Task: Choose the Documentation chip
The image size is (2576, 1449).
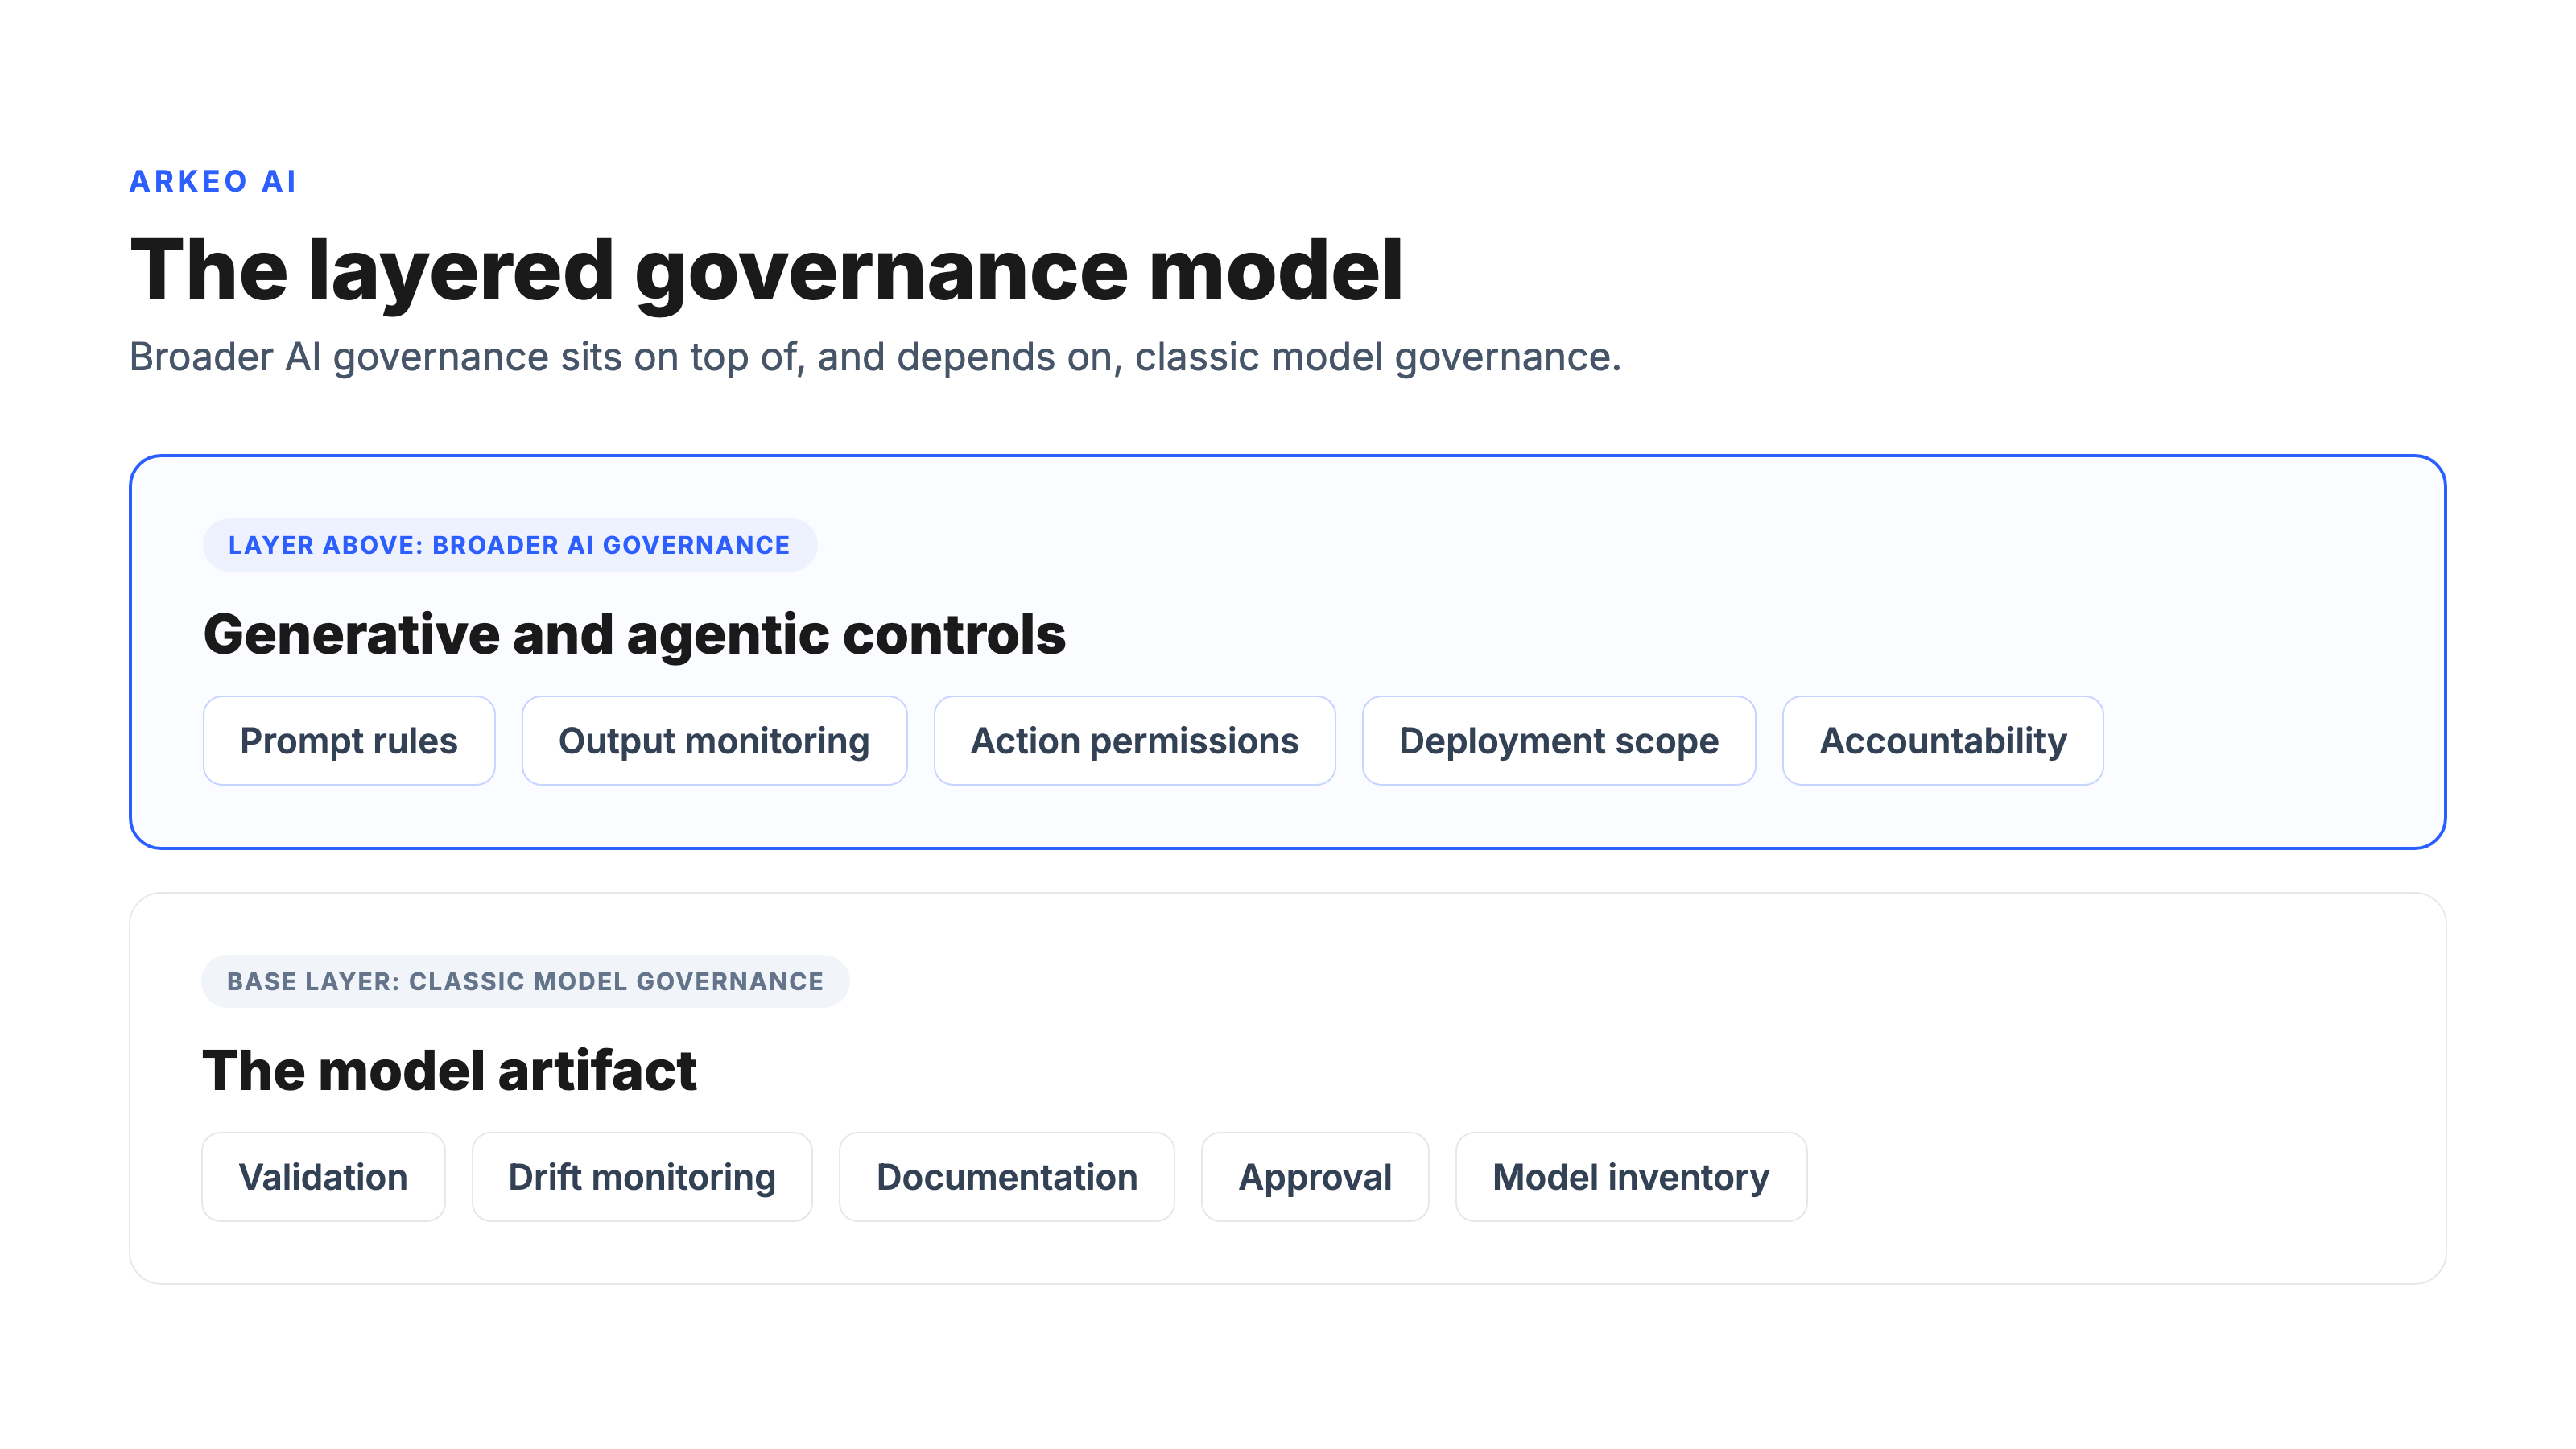Action: 1007,1177
